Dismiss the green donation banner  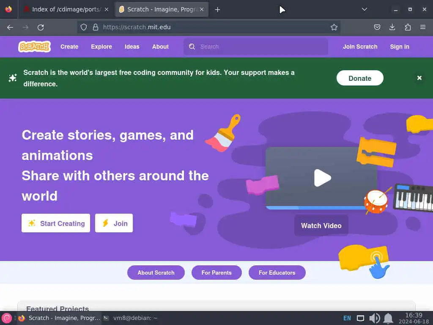coord(419,78)
